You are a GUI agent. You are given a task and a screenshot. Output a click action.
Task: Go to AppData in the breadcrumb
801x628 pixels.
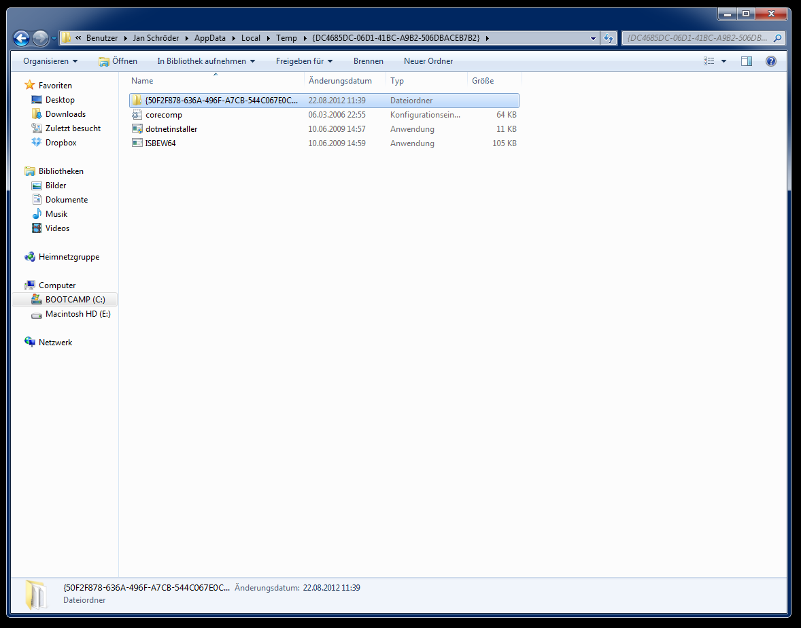(x=210, y=38)
